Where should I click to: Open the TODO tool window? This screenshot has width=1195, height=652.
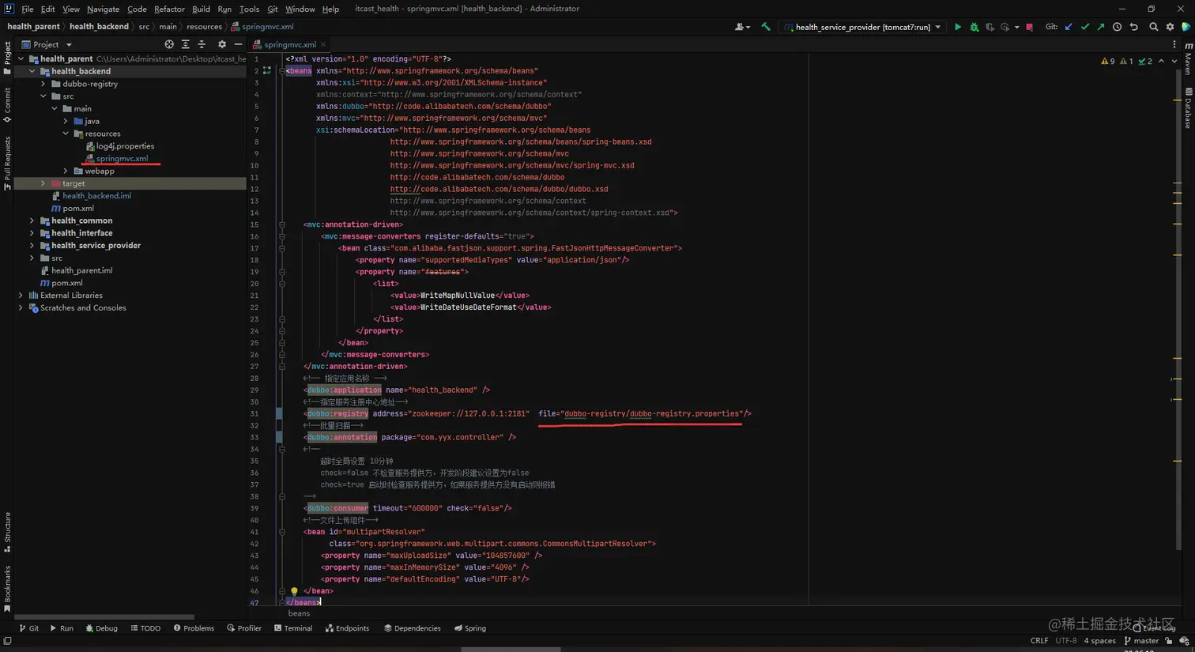tap(145, 628)
